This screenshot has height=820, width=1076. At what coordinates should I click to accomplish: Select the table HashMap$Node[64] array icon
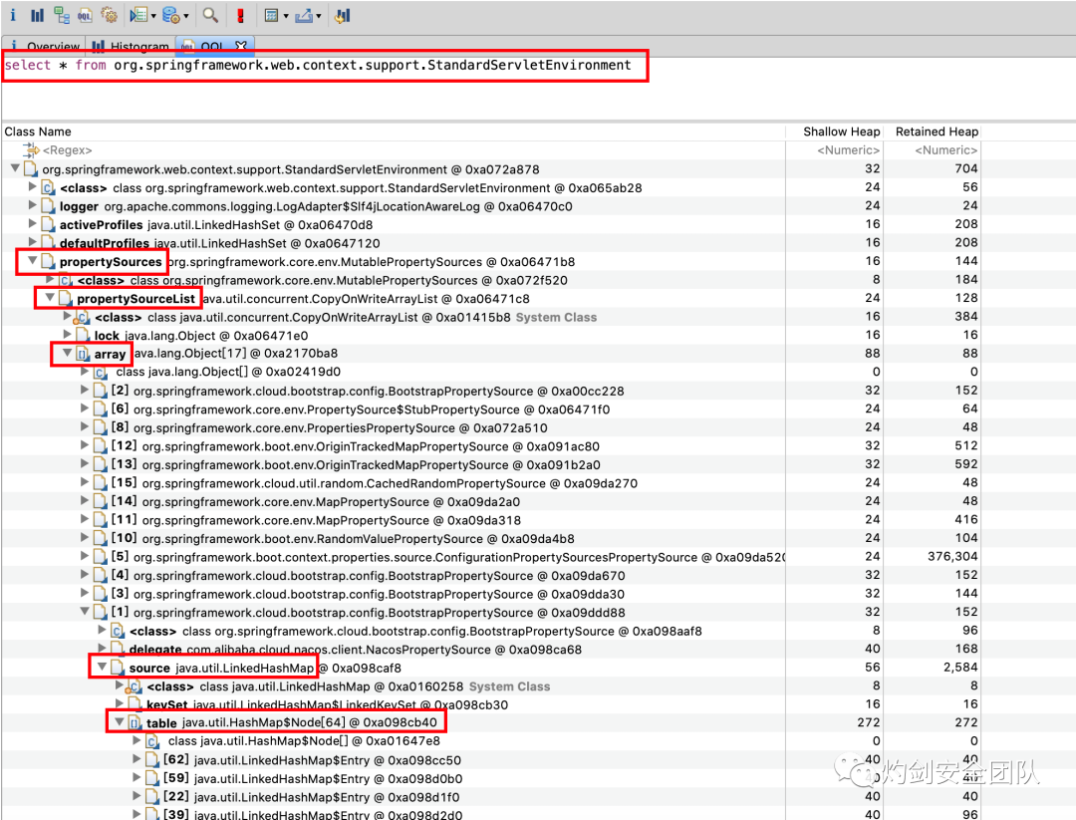coord(135,722)
